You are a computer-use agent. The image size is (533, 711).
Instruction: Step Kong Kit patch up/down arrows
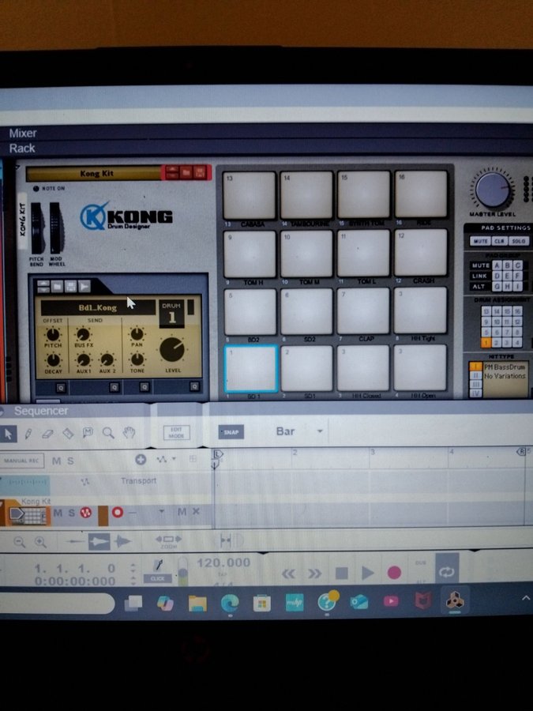click(x=172, y=172)
